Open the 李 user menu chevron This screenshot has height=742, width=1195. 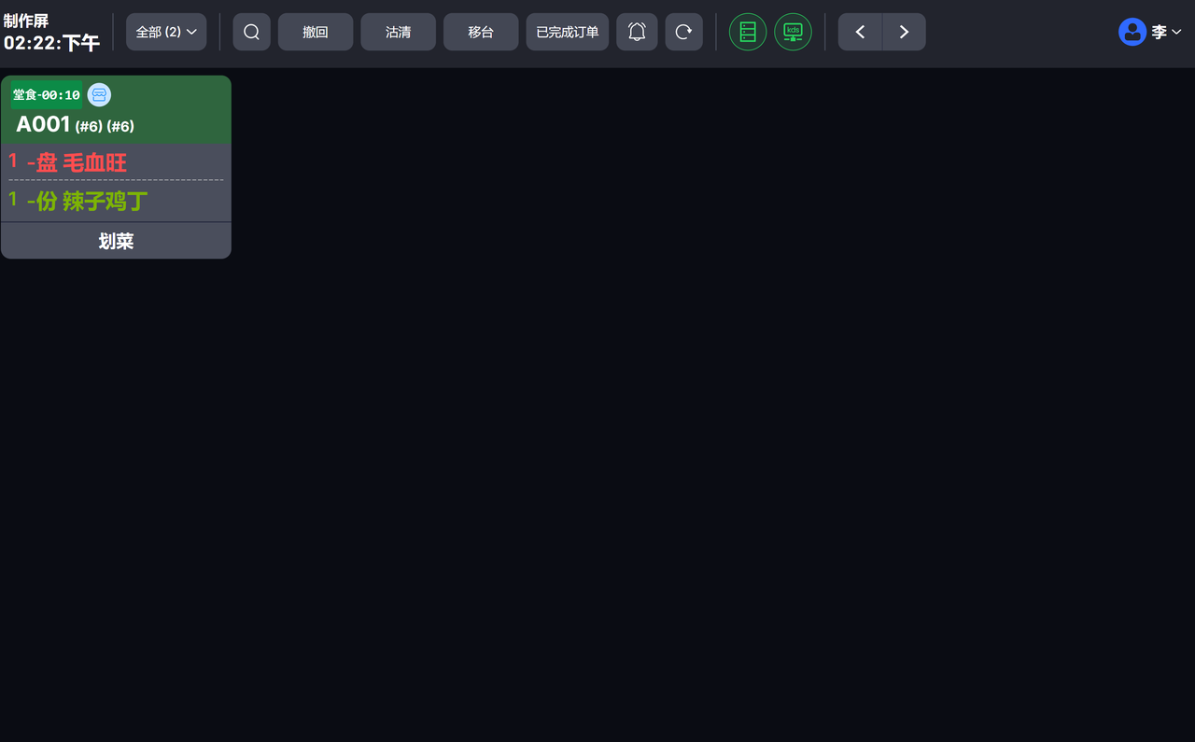point(1176,32)
